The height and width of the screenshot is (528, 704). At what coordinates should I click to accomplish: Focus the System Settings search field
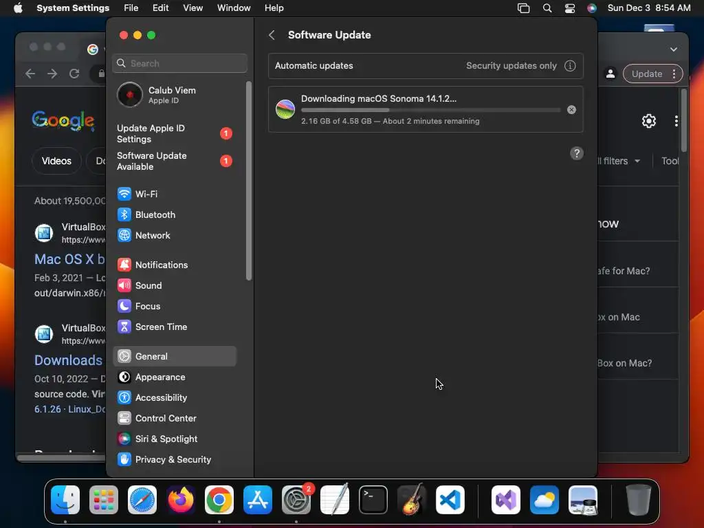click(x=179, y=63)
